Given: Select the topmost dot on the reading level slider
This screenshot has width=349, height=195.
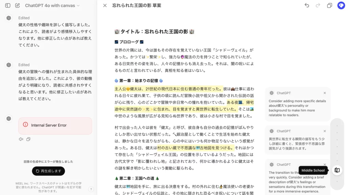Looking at the screenshot, I should 337,126.
